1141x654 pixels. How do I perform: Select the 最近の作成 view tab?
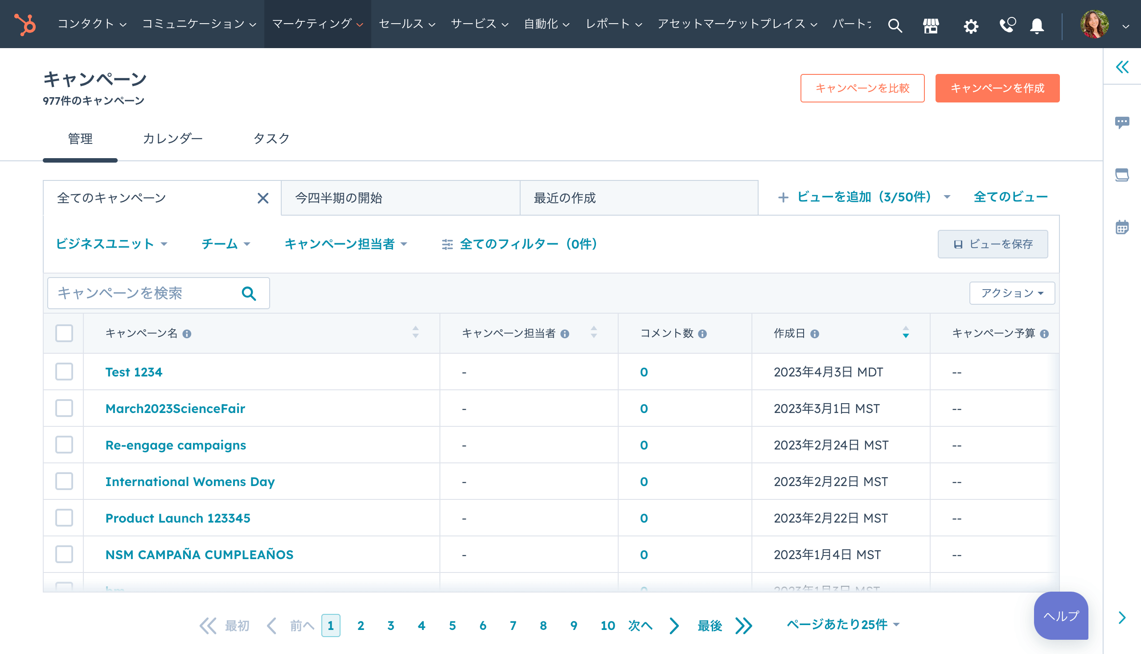point(639,198)
